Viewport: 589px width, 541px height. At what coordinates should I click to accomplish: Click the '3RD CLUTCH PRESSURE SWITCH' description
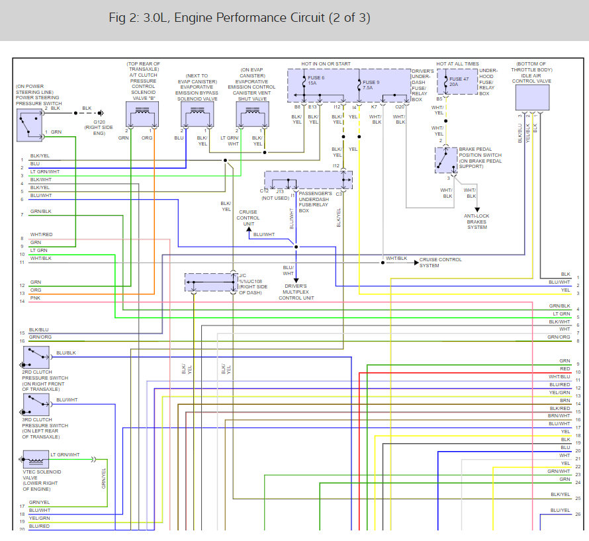45,428
